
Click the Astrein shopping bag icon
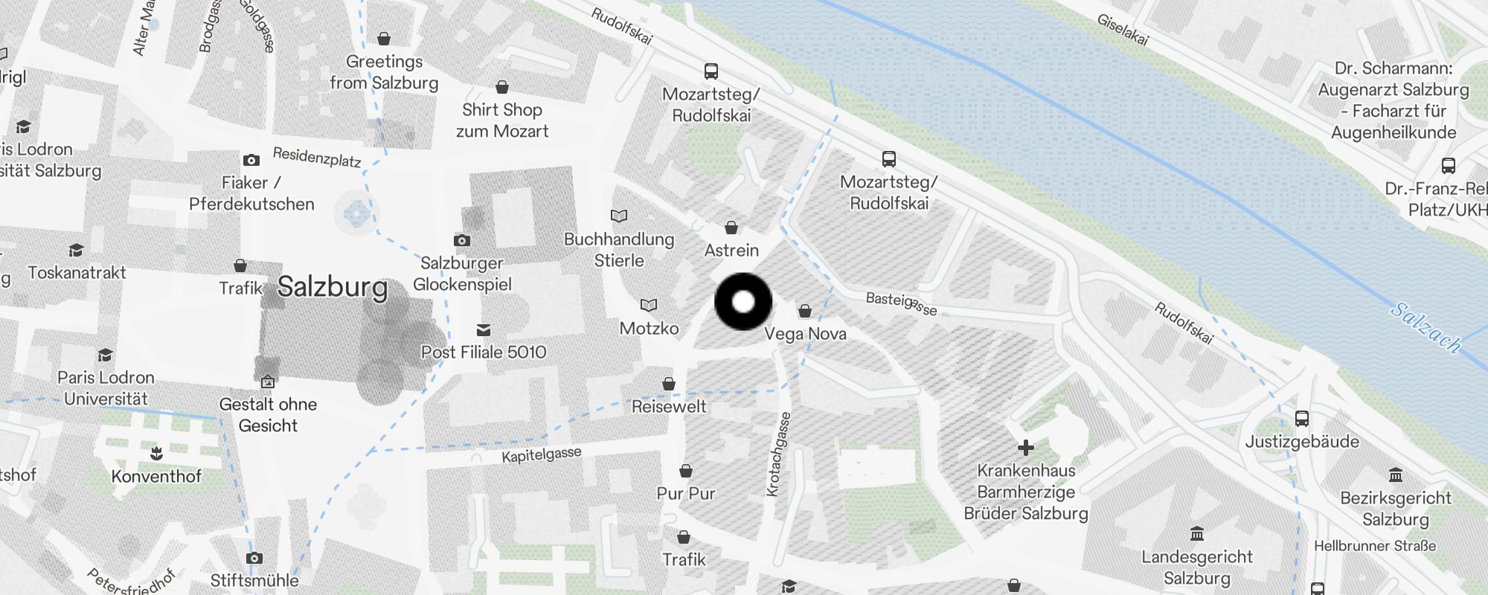pos(731,228)
